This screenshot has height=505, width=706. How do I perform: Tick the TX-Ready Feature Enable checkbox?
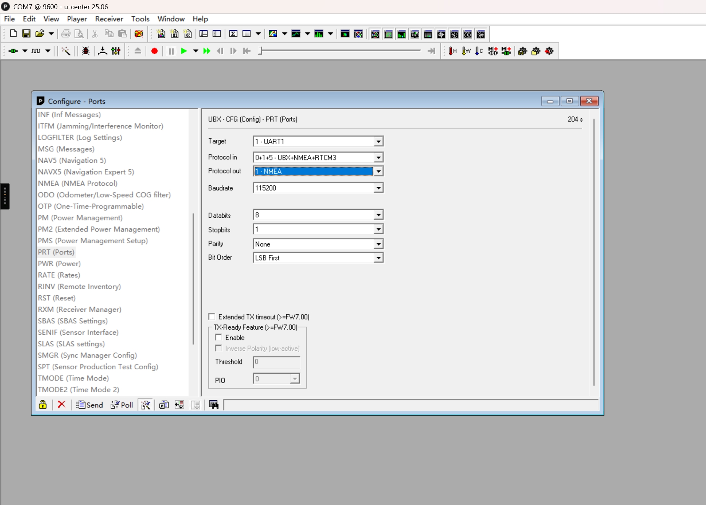click(x=219, y=337)
